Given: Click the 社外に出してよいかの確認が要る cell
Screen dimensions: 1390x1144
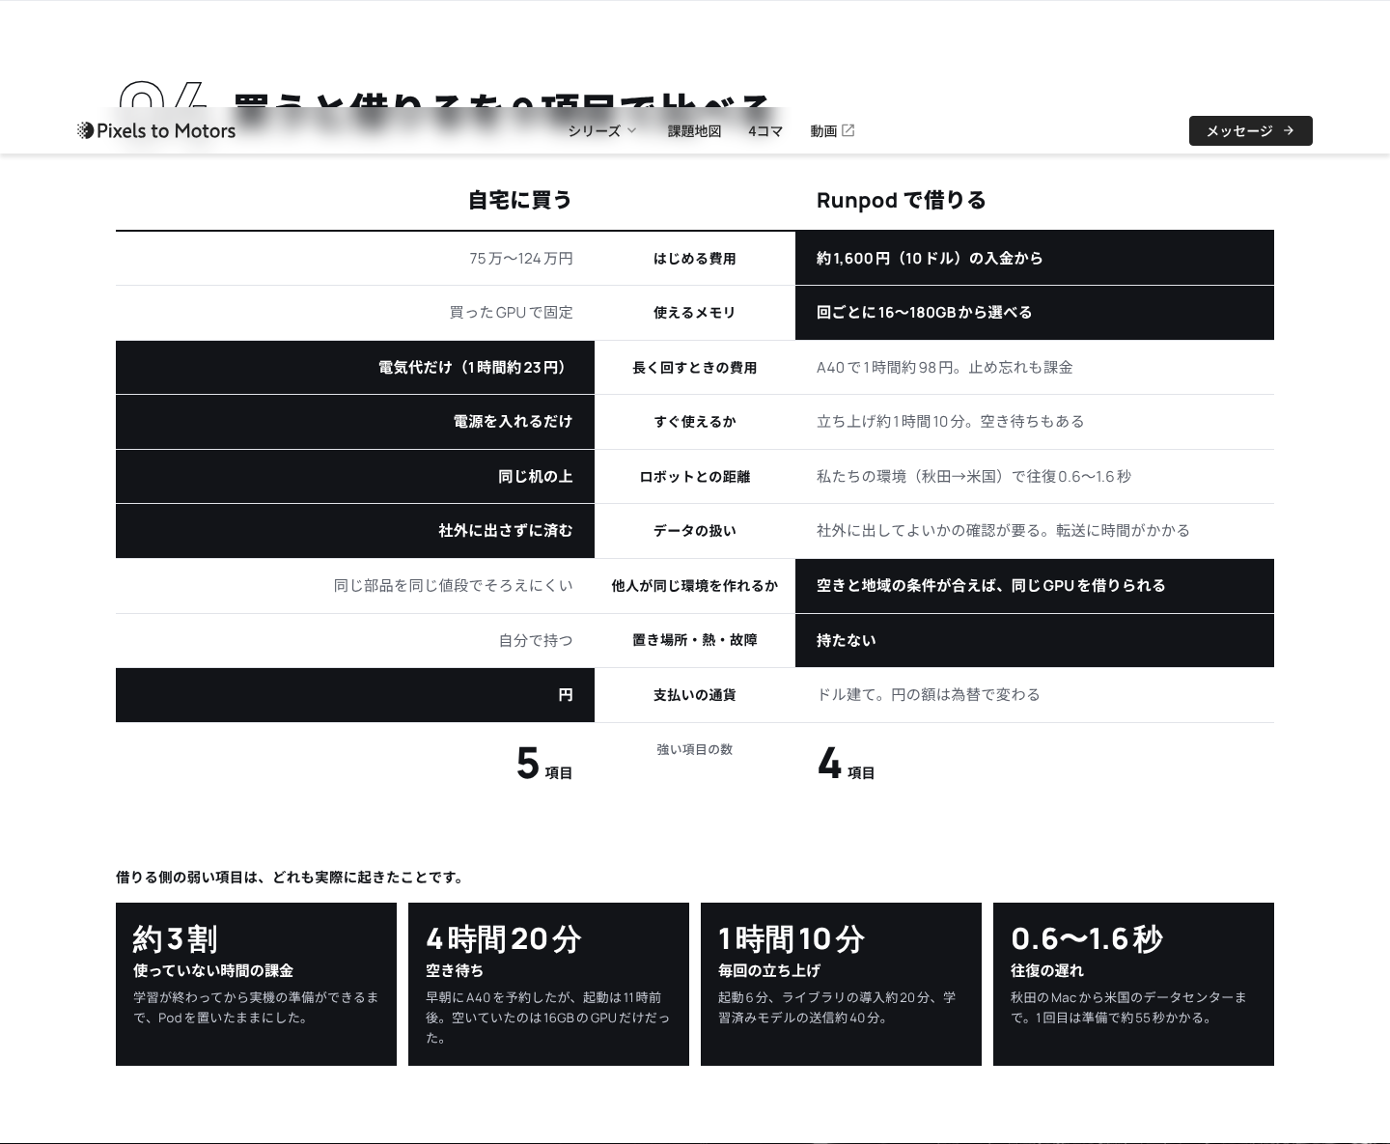Looking at the screenshot, I should (x=1035, y=531).
